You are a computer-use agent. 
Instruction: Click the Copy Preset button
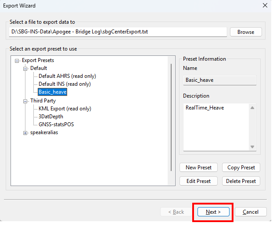coord(241,168)
